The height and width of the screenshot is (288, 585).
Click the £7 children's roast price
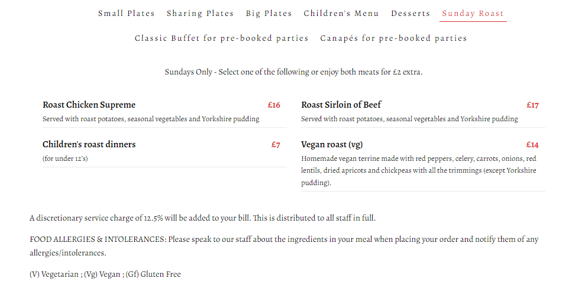tap(276, 144)
